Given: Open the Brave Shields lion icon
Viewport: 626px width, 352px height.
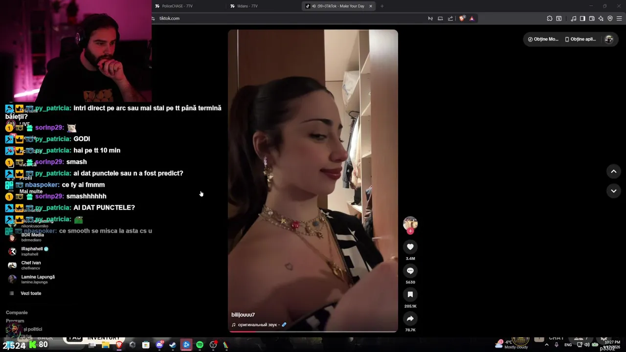Looking at the screenshot, I should point(462,19).
